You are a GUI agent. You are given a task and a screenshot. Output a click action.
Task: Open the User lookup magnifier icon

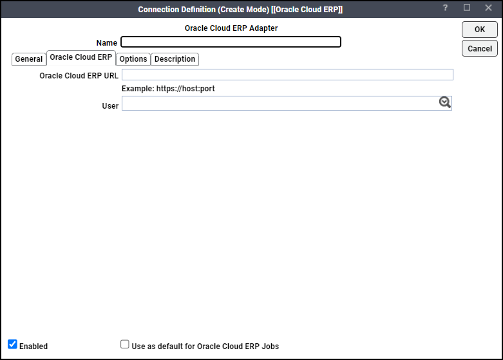[x=444, y=102]
